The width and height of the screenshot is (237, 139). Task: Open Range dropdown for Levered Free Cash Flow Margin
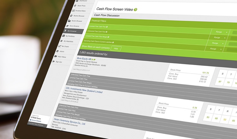click(217, 43)
